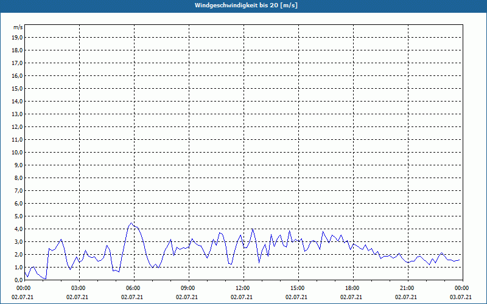The width and height of the screenshot is (487, 304).
Task: Choose the '9,0' y-axis value
Action: point(18,165)
